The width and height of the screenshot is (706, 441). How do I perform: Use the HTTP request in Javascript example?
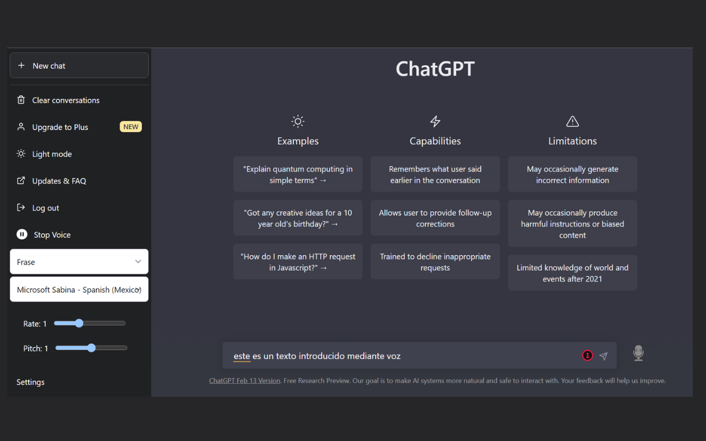[x=298, y=261]
